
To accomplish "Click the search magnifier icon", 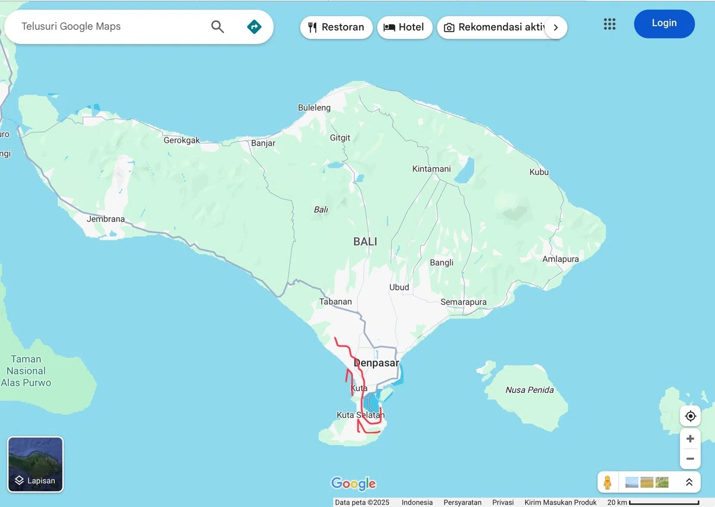I will coord(217,27).
